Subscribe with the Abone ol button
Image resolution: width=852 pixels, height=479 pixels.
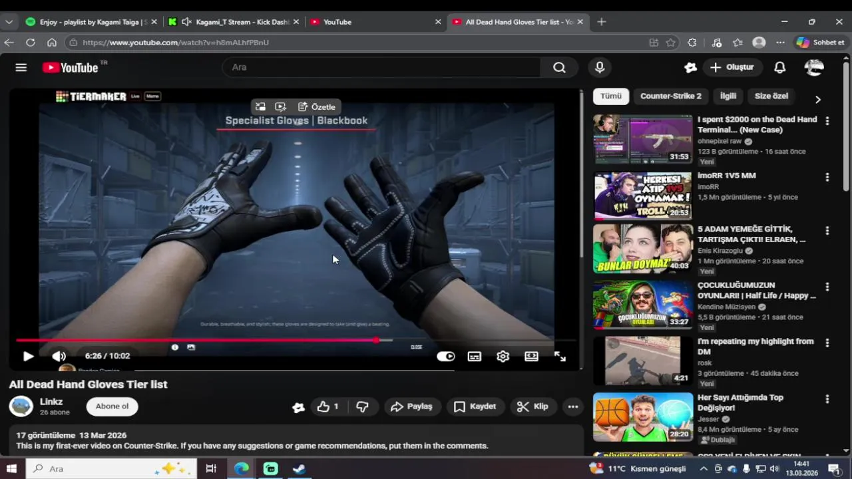pos(112,406)
